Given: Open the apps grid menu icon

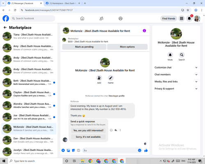Looking at the screenshot, I should (182, 18).
